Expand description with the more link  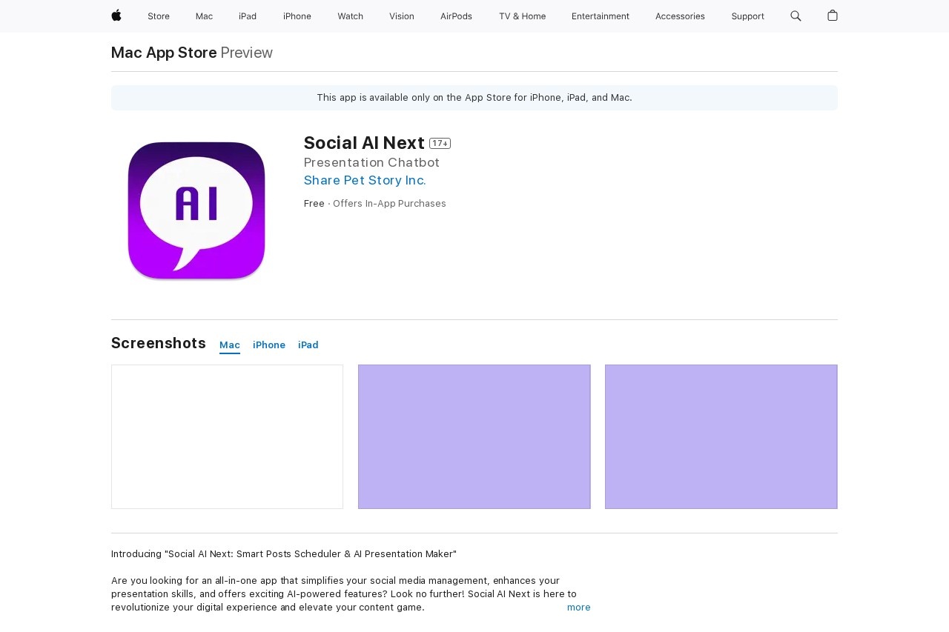coord(579,608)
